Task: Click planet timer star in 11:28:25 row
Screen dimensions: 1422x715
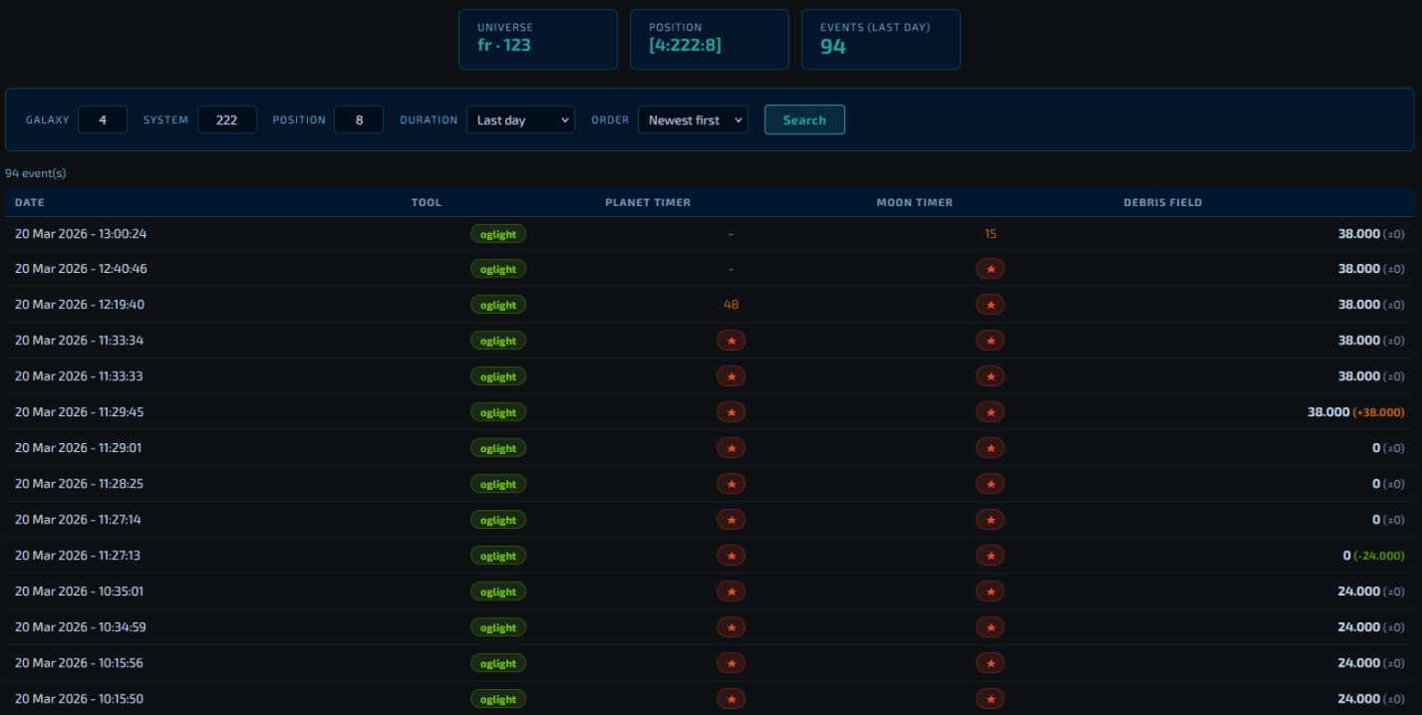Action: click(730, 484)
